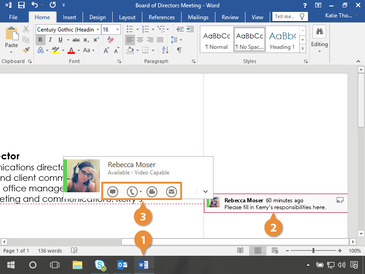Click the Format Painter brush icon
The width and height of the screenshot is (365, 274).
pos(26,50)
